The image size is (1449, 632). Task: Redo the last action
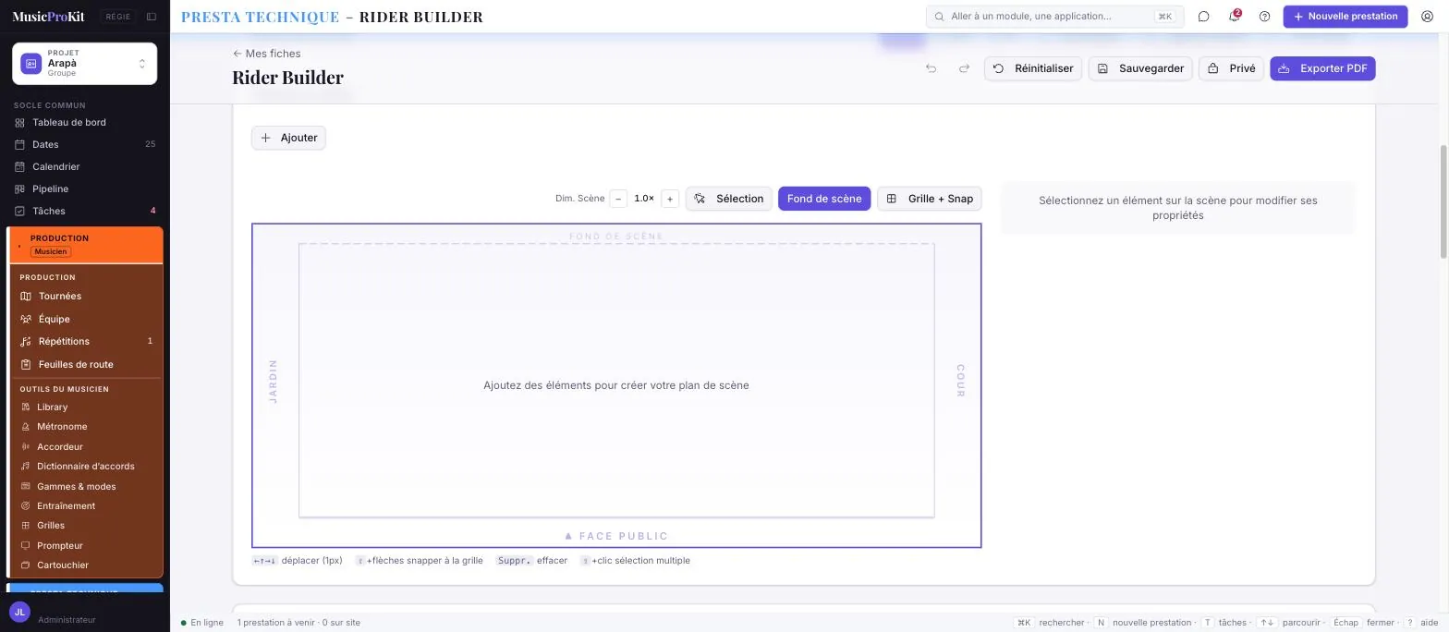pyautogui.click(x=964, y=68)
